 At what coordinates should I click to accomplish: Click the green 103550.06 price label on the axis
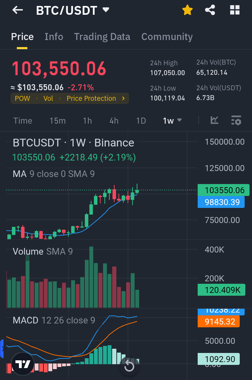coord(224,190)
